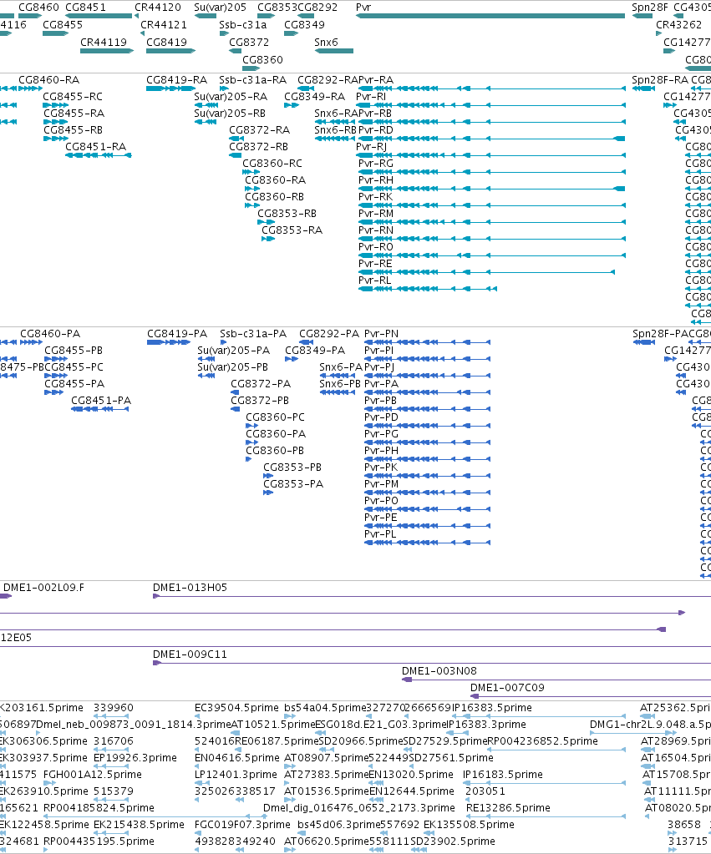
Task: Select EST AT27383.5prime
Action: [x=327, y=775]
